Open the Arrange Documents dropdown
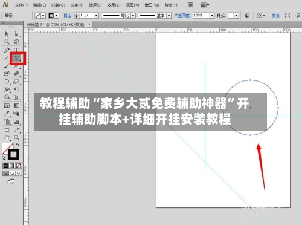The height and width of the screenshot is (225, 302). pos(205,5)
